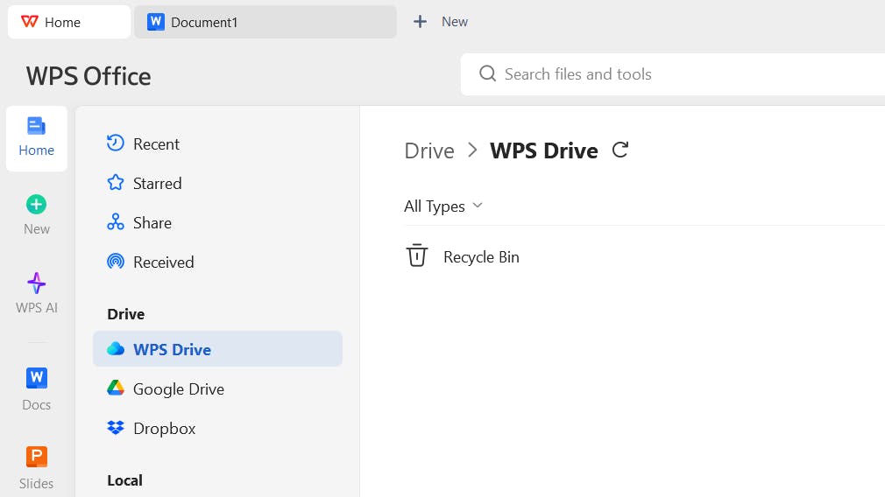Open the Recent files list
The image size is (885, 497).
click(x=217, y=144)
